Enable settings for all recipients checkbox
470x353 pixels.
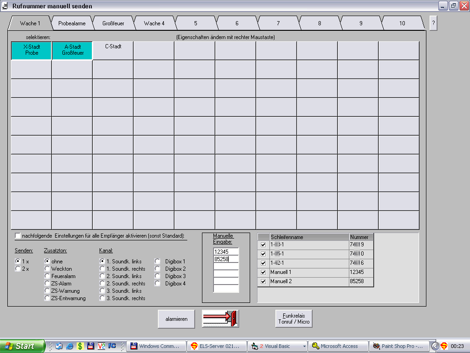click(x=18, y=236)
